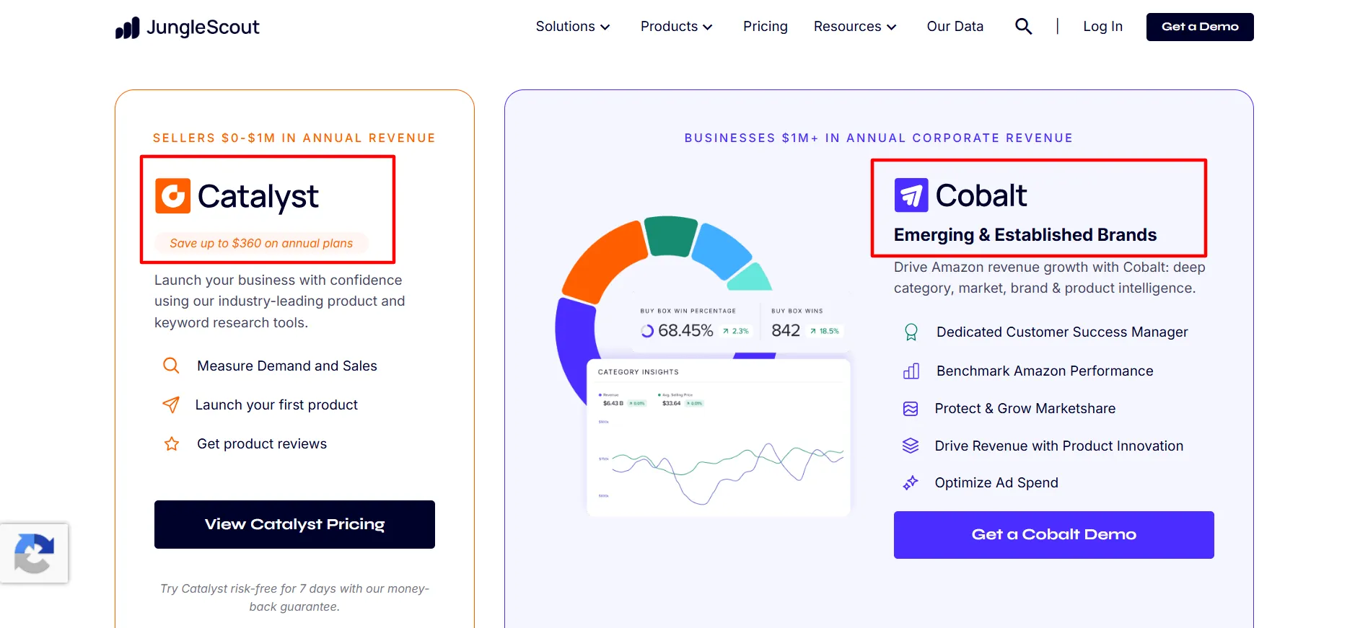Click the paper plane Launch icon

click(x=171, y=404)
